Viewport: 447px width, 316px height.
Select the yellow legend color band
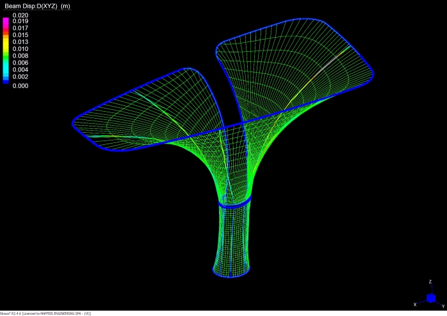pos(6,43)
